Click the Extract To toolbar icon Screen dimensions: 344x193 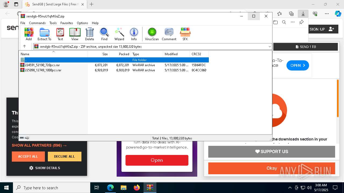pos(44,34)
